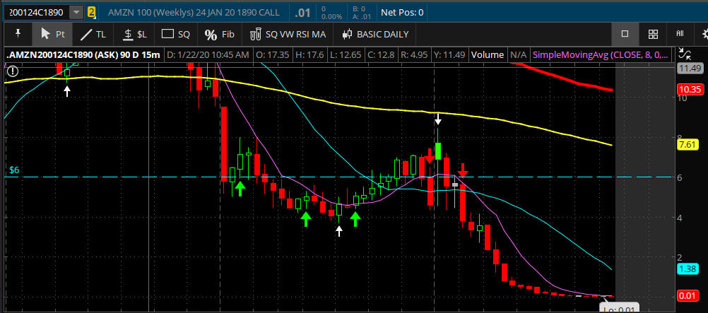
Task: Select the Pt pointer tool
Action: click(x=54, y=34)
